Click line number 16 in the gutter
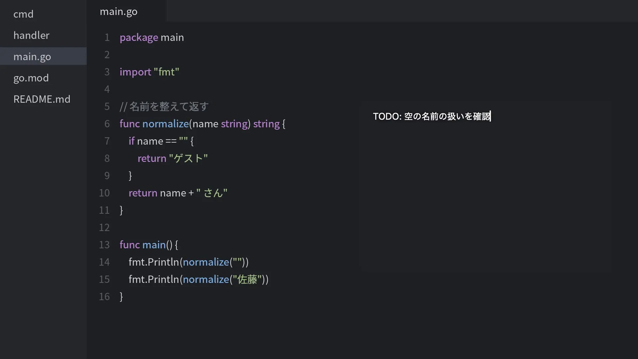Image resolution: width=638 pixels, height=359 pixels. coord(104,297)
